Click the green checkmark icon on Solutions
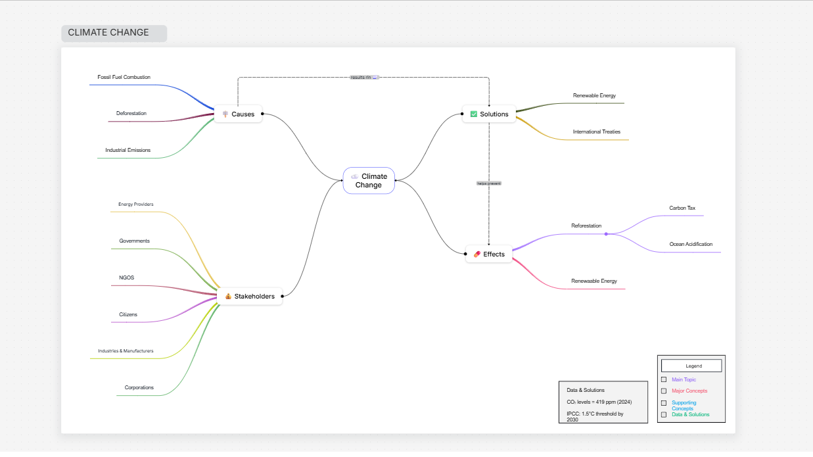The height and width of the screenshot is (457, 813). [474, 114]
